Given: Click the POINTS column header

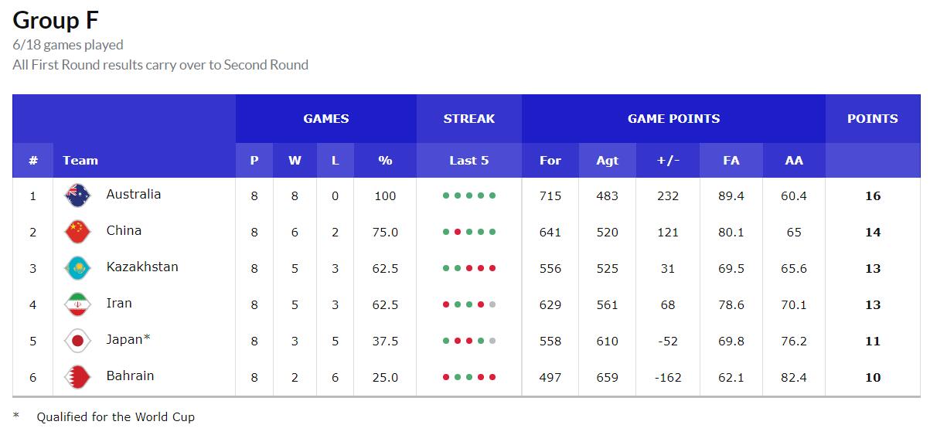Looking at the screenshot, I should point(872,119).
